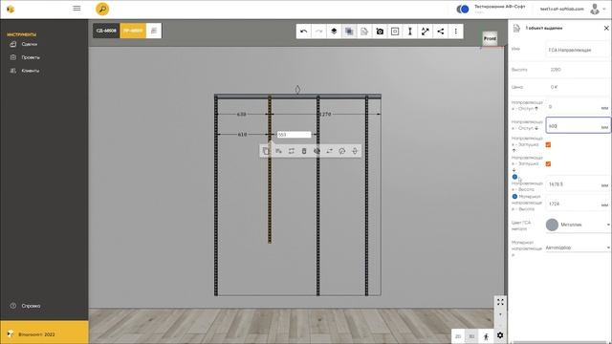Switch to 2D view mode
This screenshot has height=344, width=612.
(x=458, y=336)
